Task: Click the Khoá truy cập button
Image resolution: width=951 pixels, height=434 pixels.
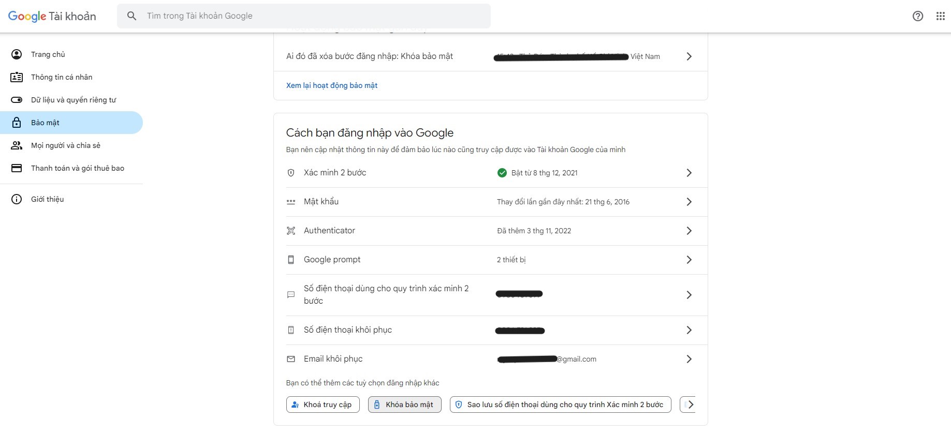Action: (x=323, y=405)
